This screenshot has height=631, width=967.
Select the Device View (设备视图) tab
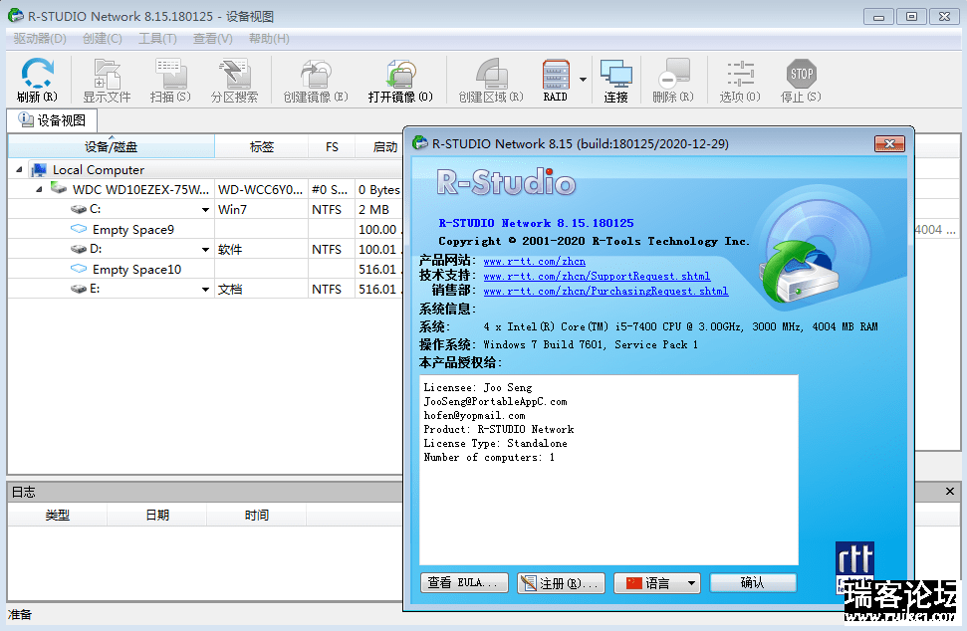tap(53, 120)
